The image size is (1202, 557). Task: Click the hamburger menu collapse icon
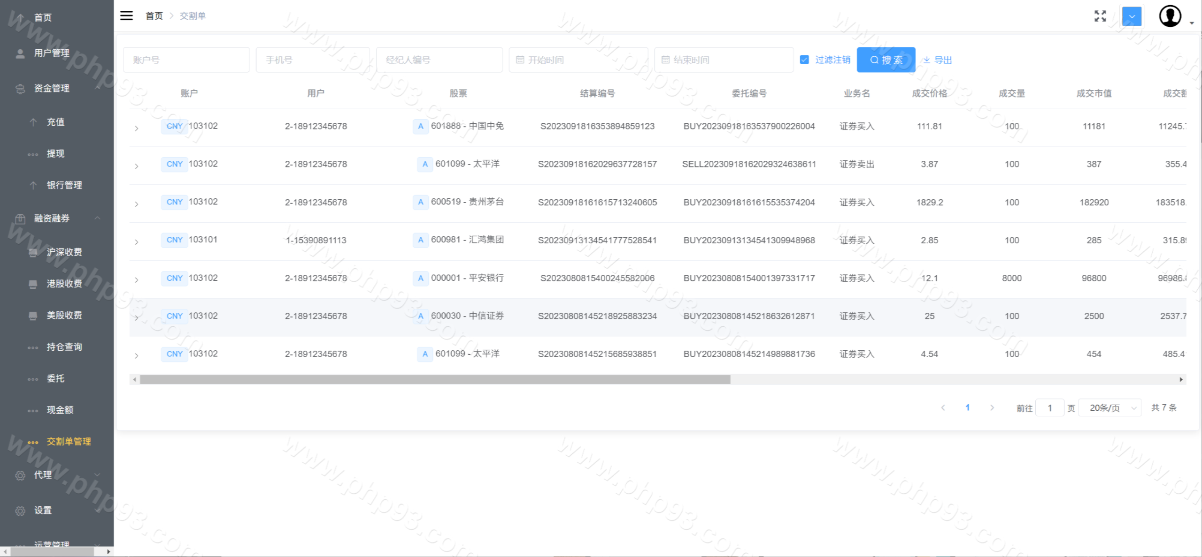[x=126, y=15]
